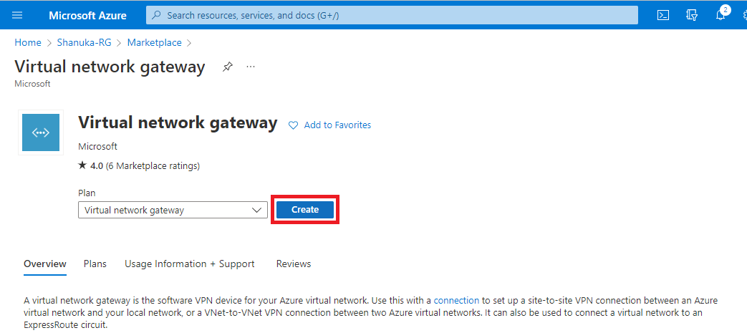
Task: Open the hamburger portal menu
Action: tap(17, 15)
